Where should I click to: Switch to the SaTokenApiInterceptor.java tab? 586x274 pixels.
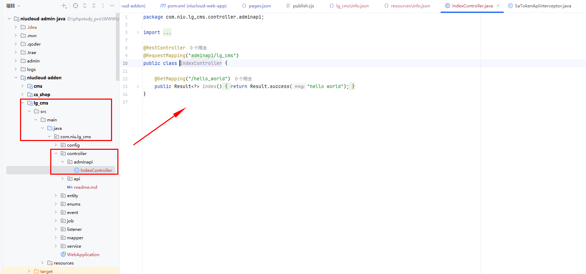pyautogui.click(x=540, y=6)
